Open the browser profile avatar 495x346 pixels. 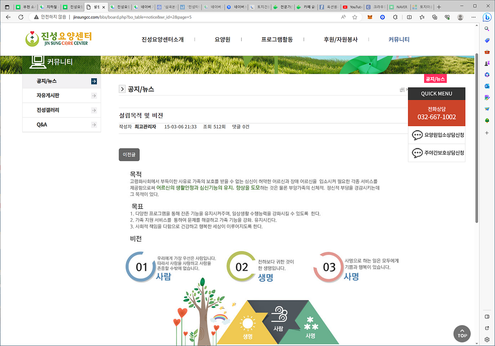(460, 17)
